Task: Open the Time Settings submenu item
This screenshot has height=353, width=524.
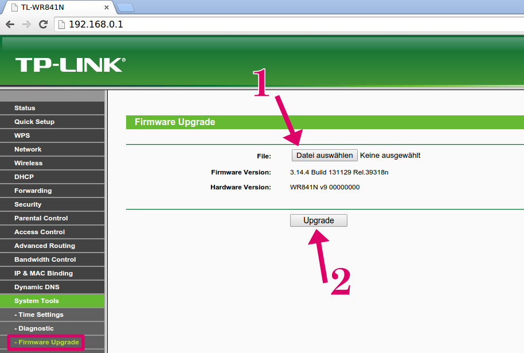Action: [x=52, y=315]
